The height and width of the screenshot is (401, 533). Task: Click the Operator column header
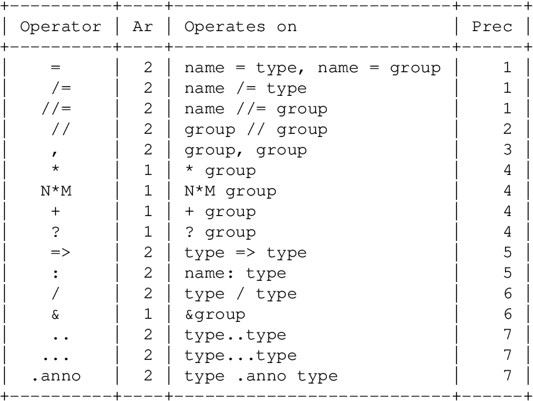pyautogui.click(x=60, y=26)
